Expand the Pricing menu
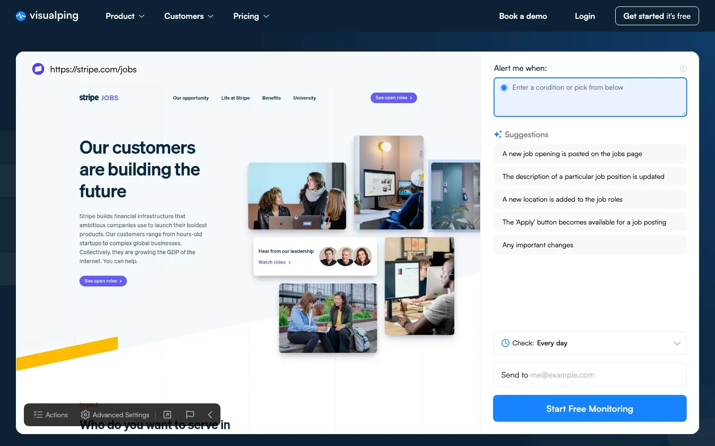This screenshot has height=446, width=715. [x=251, y=16]
